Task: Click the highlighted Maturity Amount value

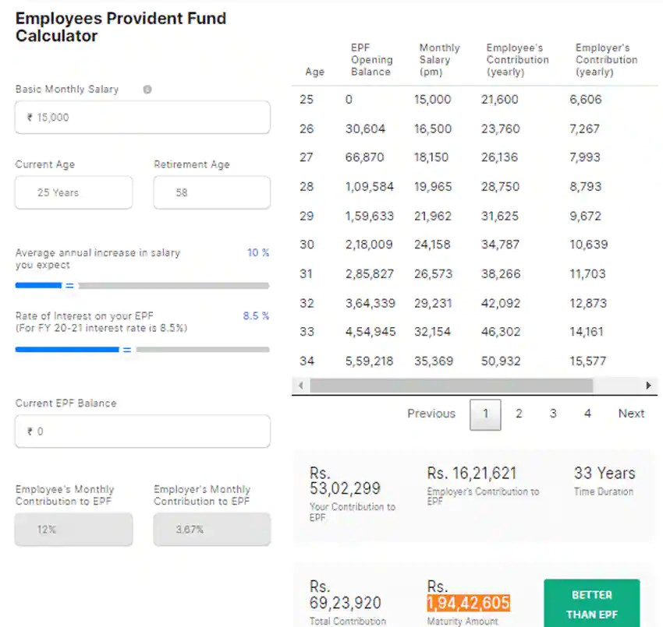Action: (469, 603)
